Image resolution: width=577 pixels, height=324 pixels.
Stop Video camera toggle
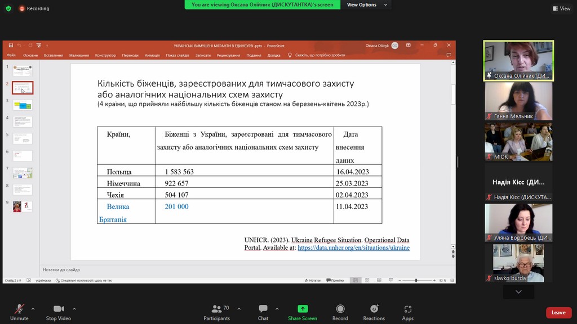(x=59, y=309)
